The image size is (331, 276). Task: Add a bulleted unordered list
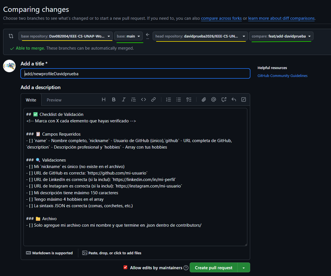(179, 100)
